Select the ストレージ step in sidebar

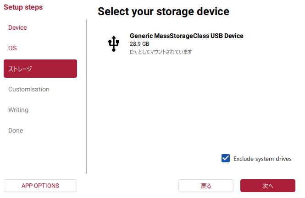pos(40,69)
